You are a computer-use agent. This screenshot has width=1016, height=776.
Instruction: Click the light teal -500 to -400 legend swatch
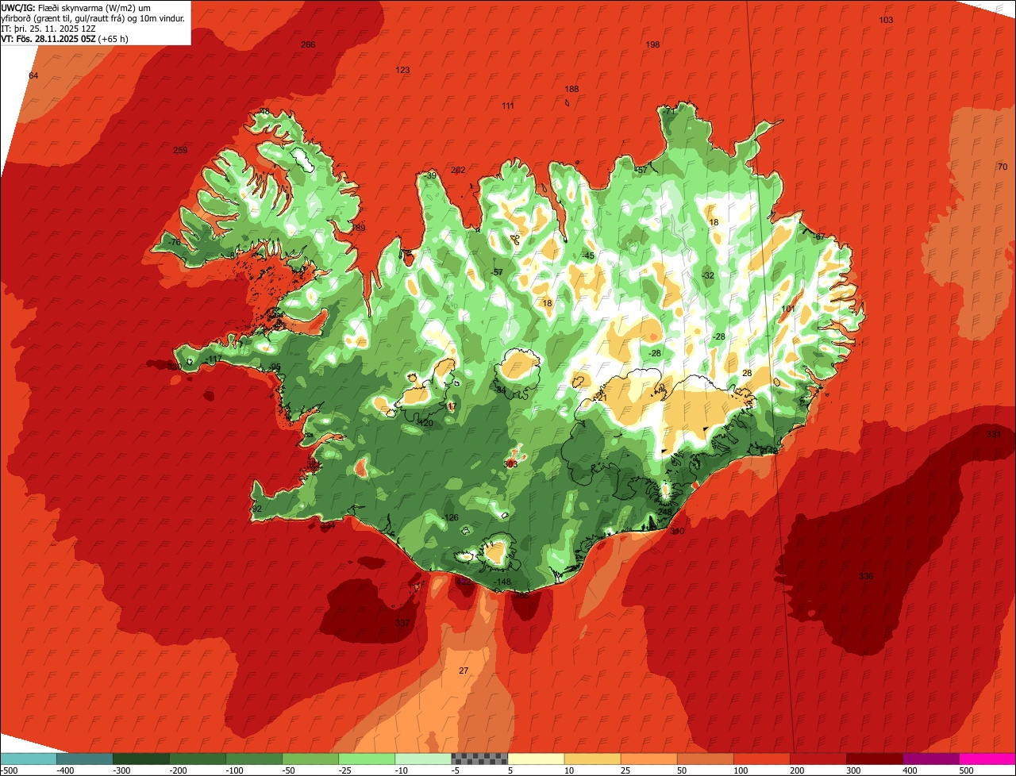(x=29, y=758)
